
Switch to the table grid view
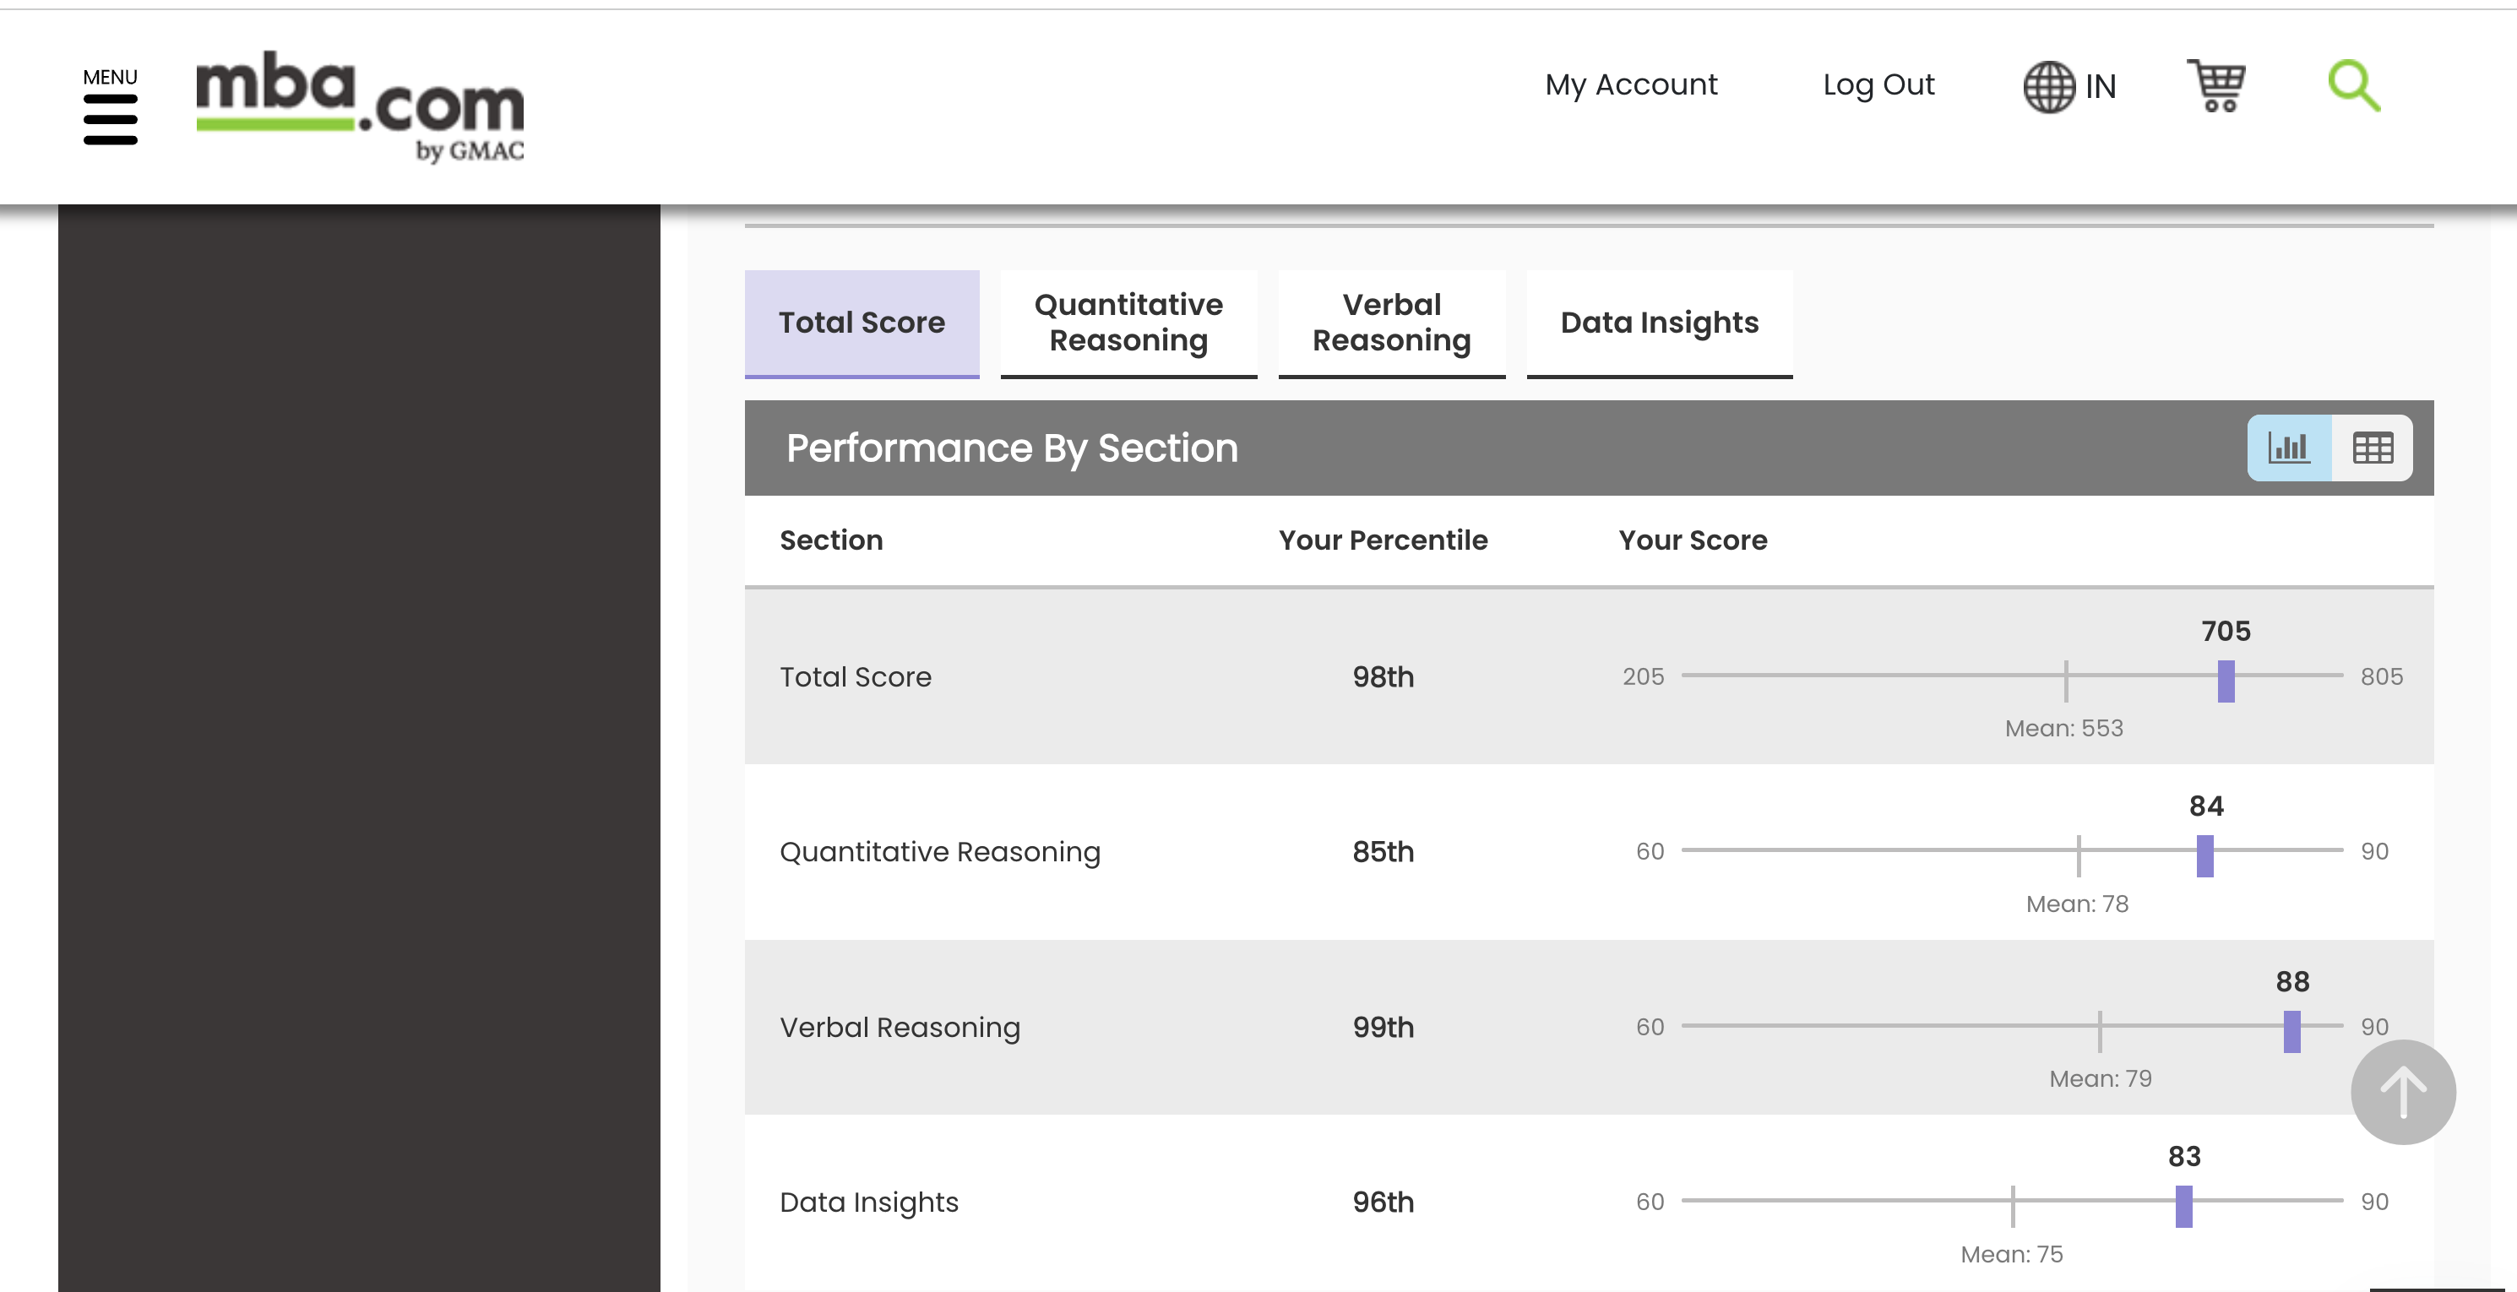click(2373, 448)
